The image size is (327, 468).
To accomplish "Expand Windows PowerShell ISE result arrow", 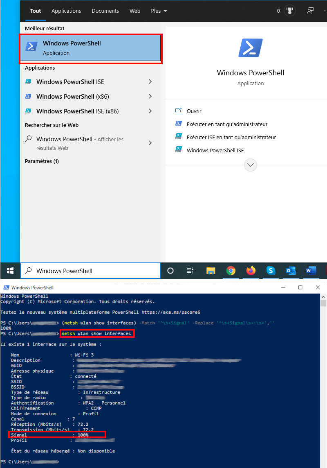I will tap(150, 81).
